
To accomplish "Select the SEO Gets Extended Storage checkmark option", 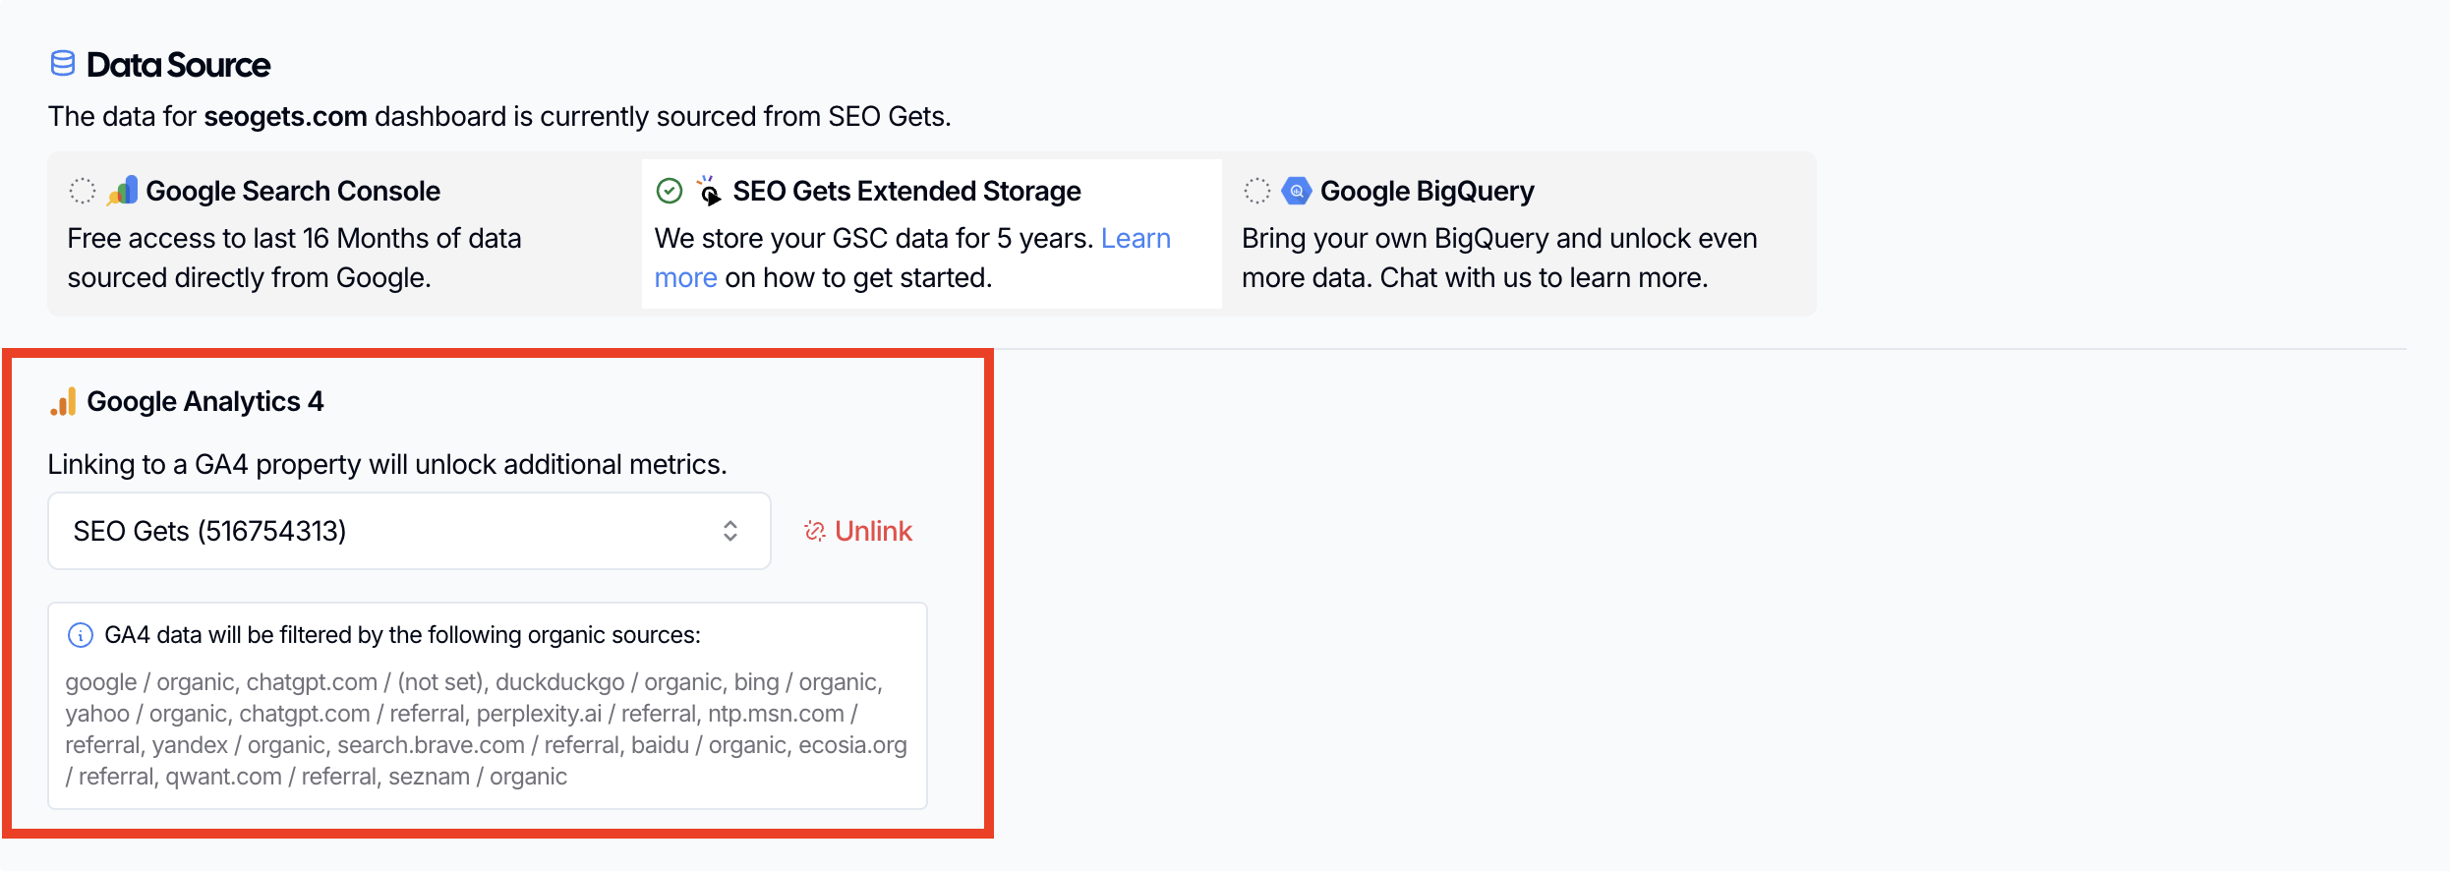I will (670, 191).
